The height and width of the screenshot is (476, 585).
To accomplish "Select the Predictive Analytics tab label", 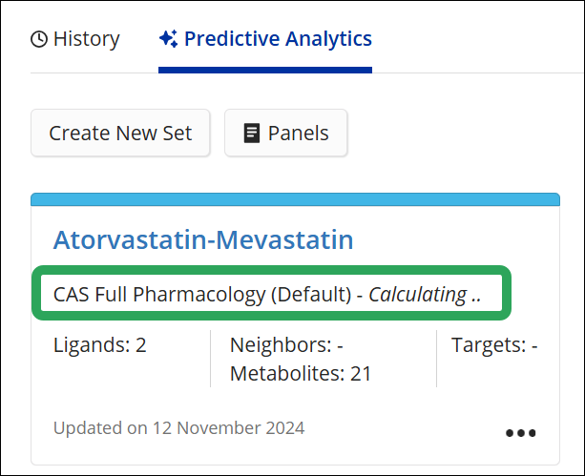I will click(278, 39).
